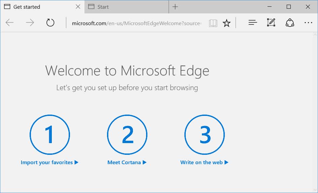Screen dimensions: 318x193
Task: Go back using the back arrow
Action: tap(9, 22)
